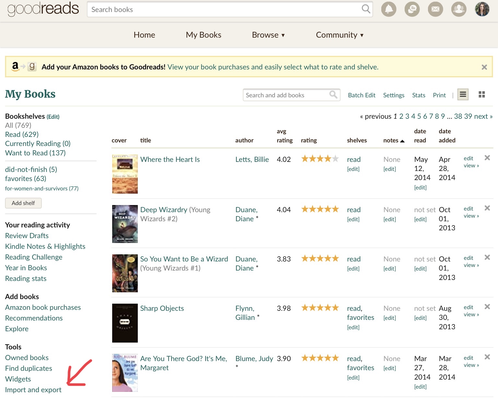This screenshot has width=498, height=400.
Task: Click the Sharp Objects star rating
Action: [x=320, y=308]
